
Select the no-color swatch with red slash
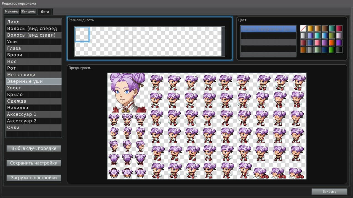[x=303, y=28]
